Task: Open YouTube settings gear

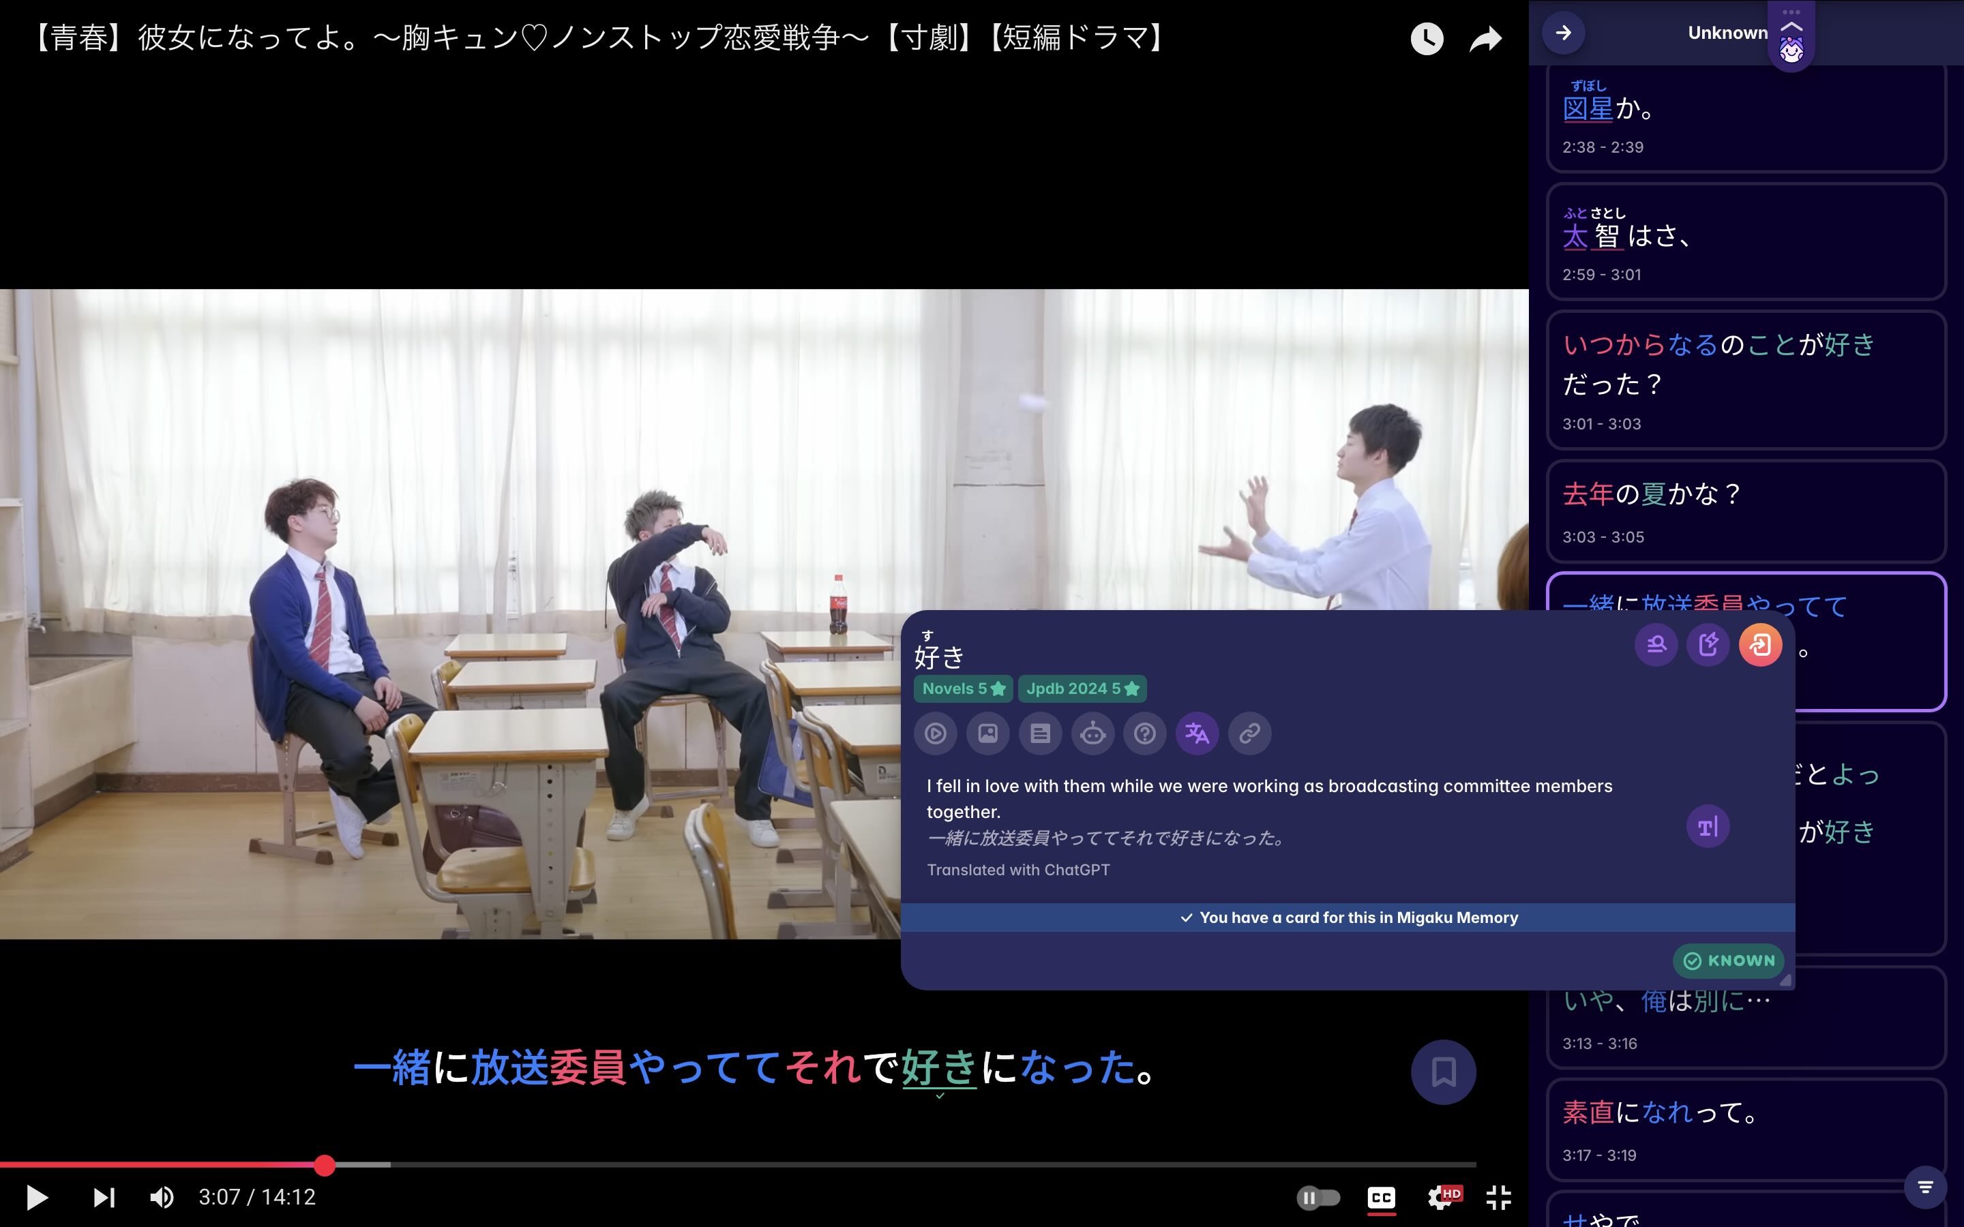Action: coord(1443,1197)
